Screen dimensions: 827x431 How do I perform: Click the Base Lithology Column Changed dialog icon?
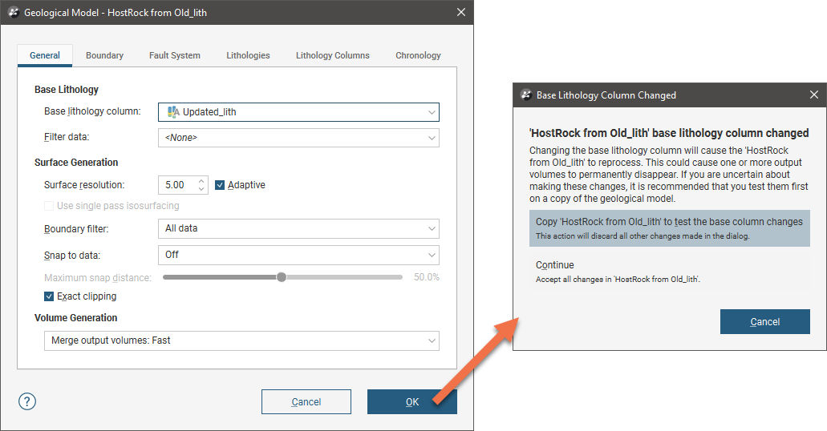tap(526, 95)
